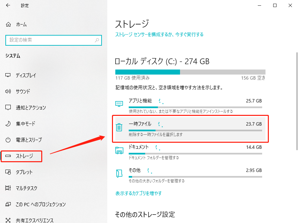The width and height of the screenshot is (298, 223).
Task: Click the 2.95 GB value
Action: [254, 170]
